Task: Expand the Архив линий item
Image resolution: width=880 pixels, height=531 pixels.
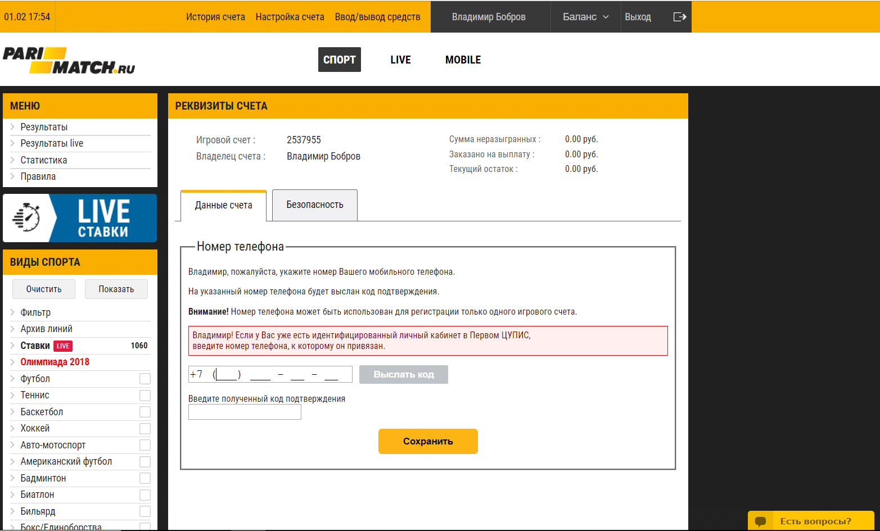Action: 46,329
